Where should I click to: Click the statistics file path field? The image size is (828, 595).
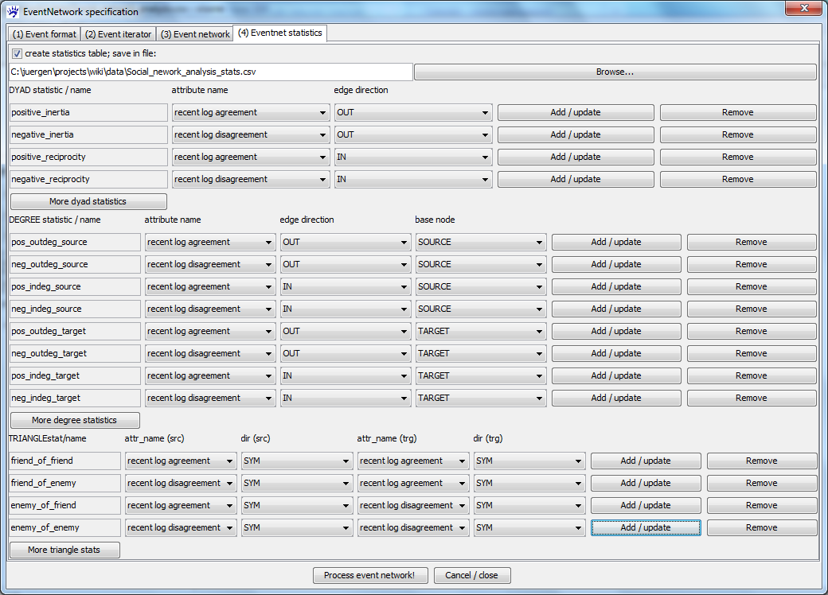[x=211, y=72]
